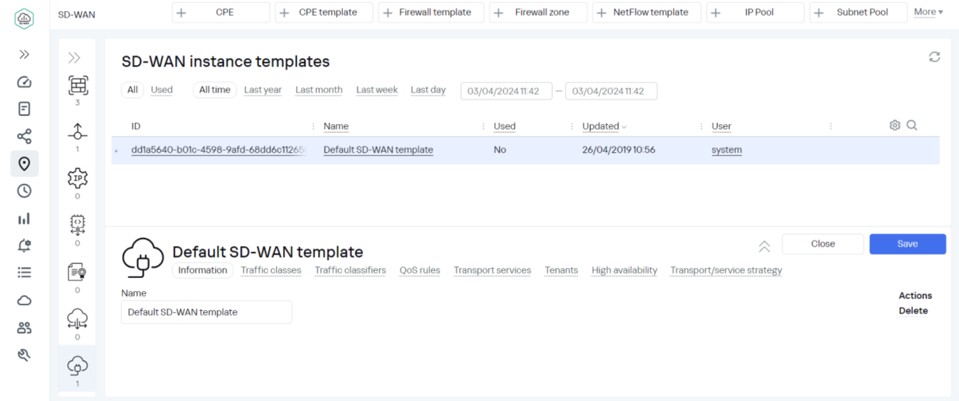959x401 pixels.
Task: Switch to the Traffic classes tab
Action: click(x=271, y=270)
